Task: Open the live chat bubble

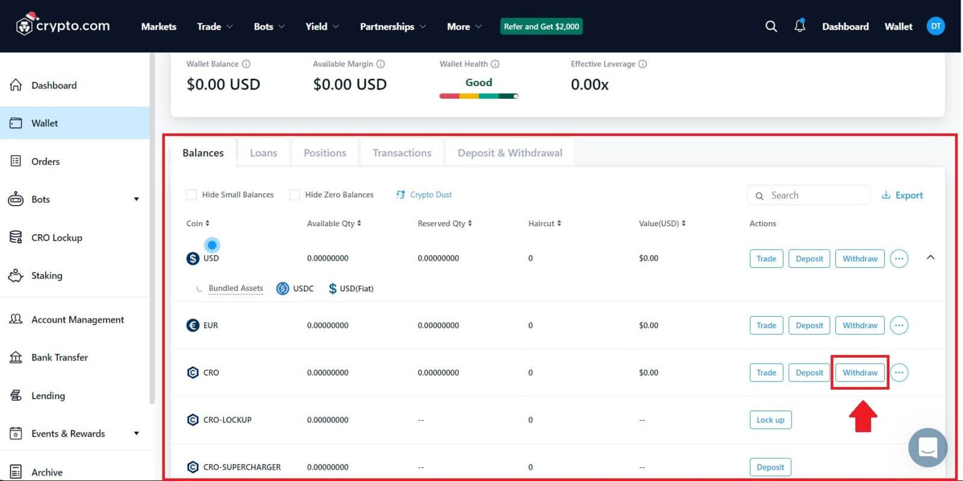Action: click(927, 447)
